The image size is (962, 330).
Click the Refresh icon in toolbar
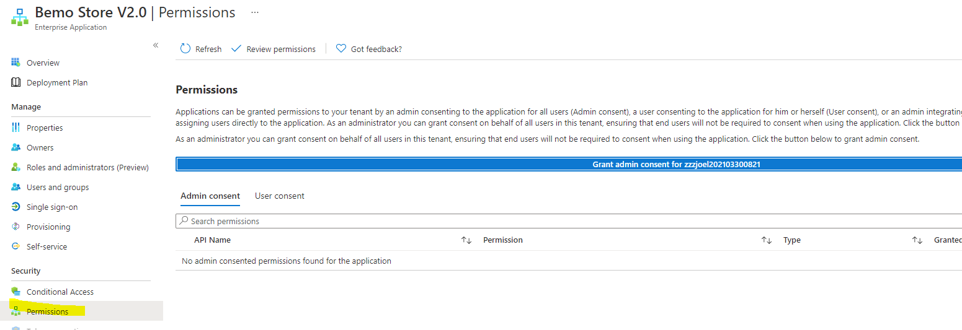[x=185, y=48]
